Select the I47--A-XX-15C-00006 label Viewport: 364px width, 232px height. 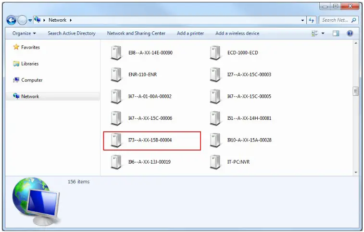[150, 118]
